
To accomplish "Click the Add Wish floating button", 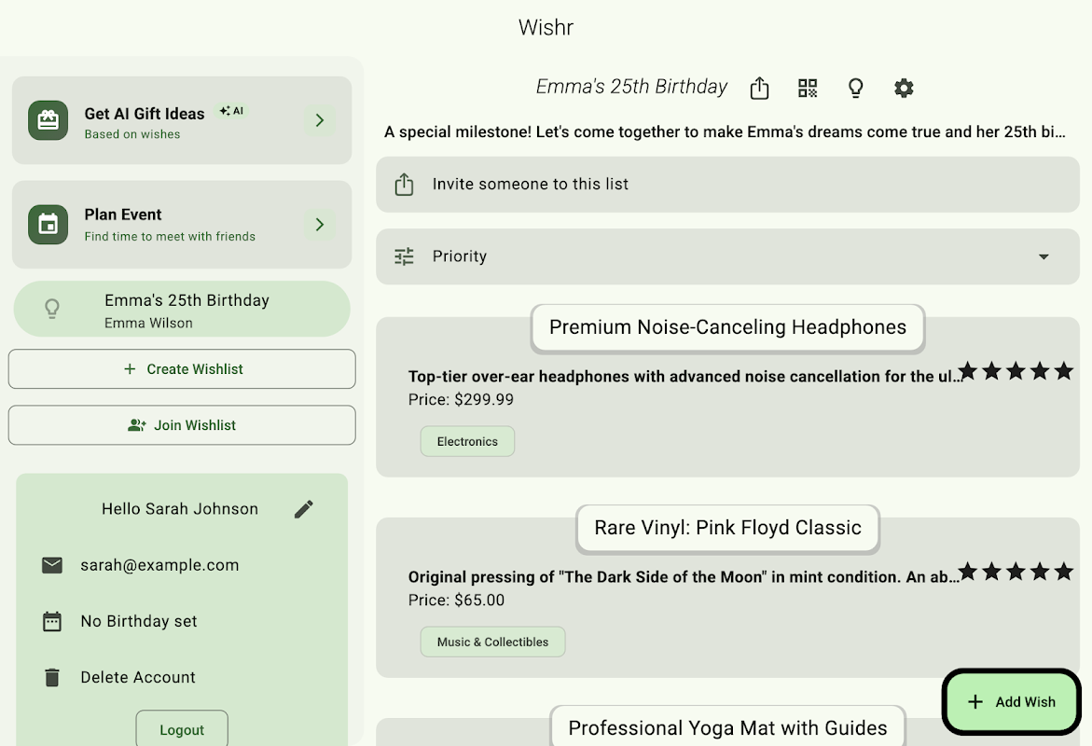I will (1012, 702).
